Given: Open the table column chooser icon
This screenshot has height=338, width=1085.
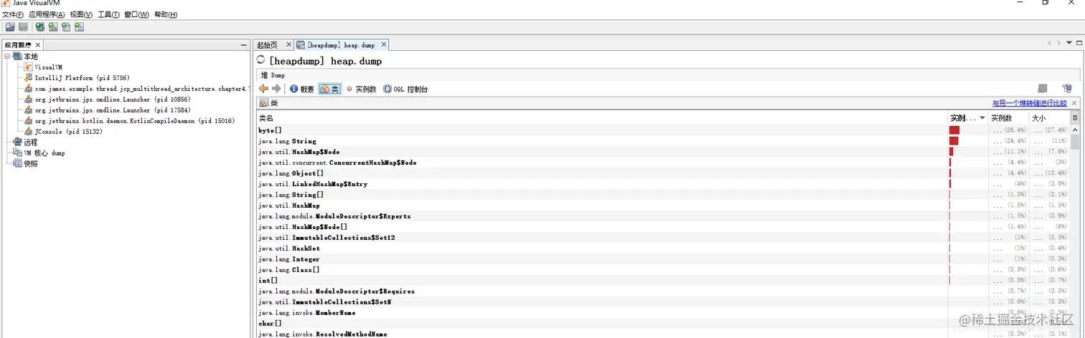Looking at the screenshot, I should tap(1075, 117).
